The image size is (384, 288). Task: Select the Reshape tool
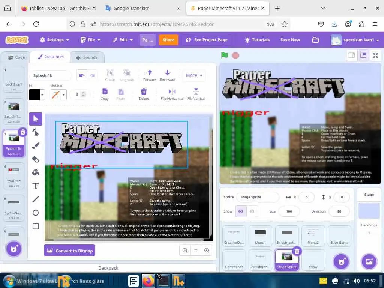point(36,132)
